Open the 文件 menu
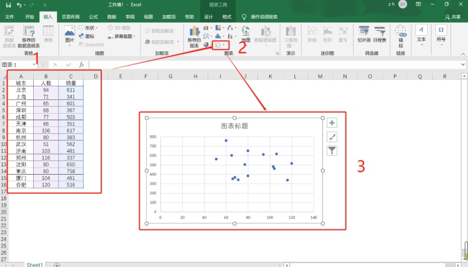The height and width of the screenshot is (267, 468). [9, 17]
